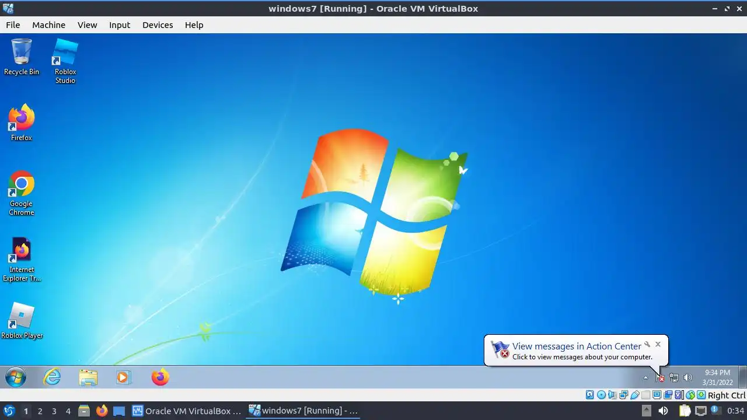Viewport: 747px width, 420px height.
Task: Click VirtualBox shared folders indicator
Action: click(645, 395)
